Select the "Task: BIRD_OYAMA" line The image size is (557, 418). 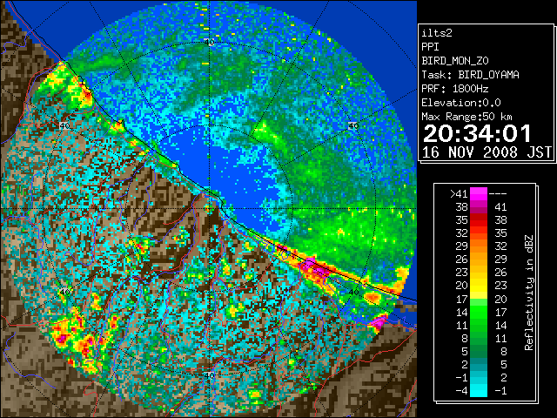[x=470, y=75]
